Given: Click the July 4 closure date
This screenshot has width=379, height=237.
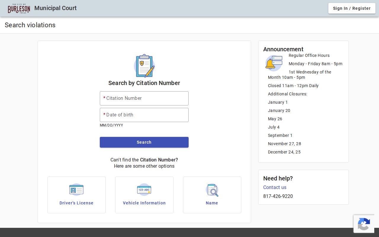Looking at the screenshot, I should [274, 127].
